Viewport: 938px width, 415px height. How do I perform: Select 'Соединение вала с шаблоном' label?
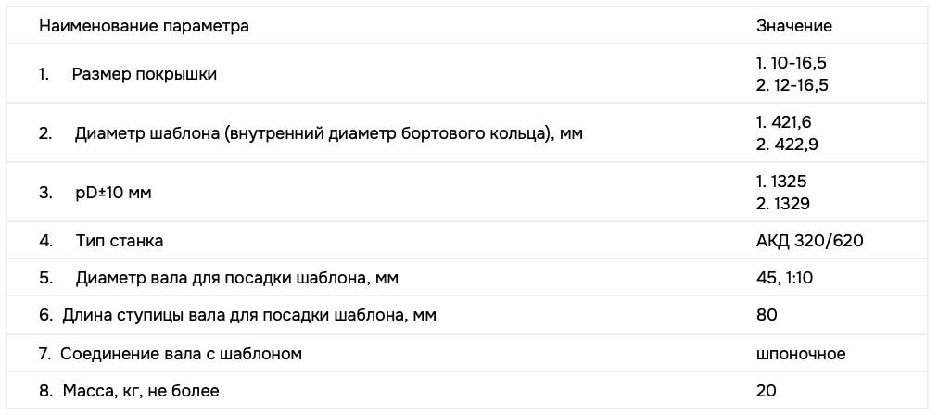[x=183, y=353]
